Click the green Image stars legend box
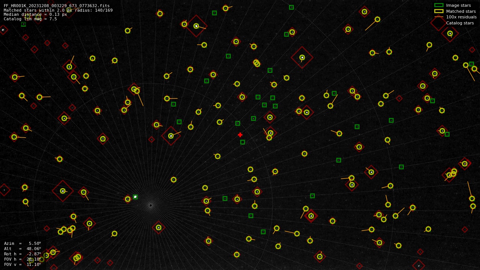The width and height of the screenshot is (480, 270). click(x=439, y=5)
